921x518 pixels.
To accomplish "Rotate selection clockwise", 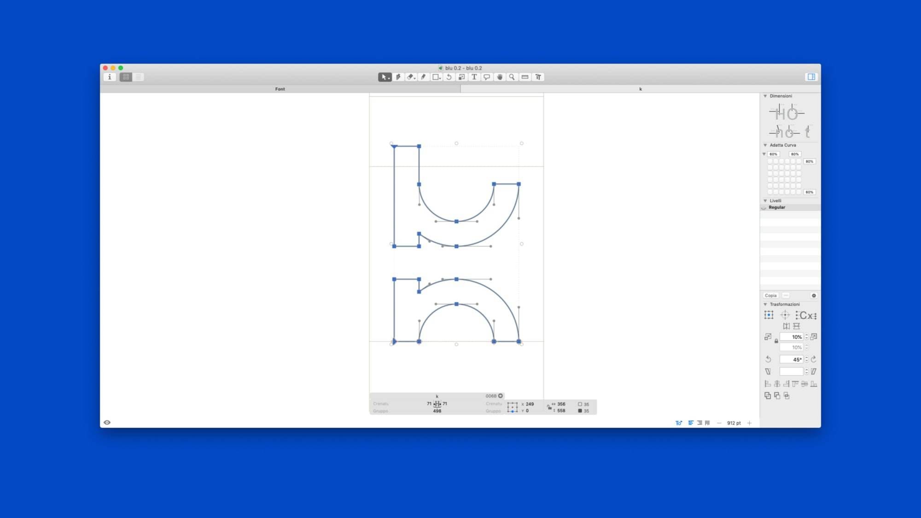I will (x=814, y=359).
